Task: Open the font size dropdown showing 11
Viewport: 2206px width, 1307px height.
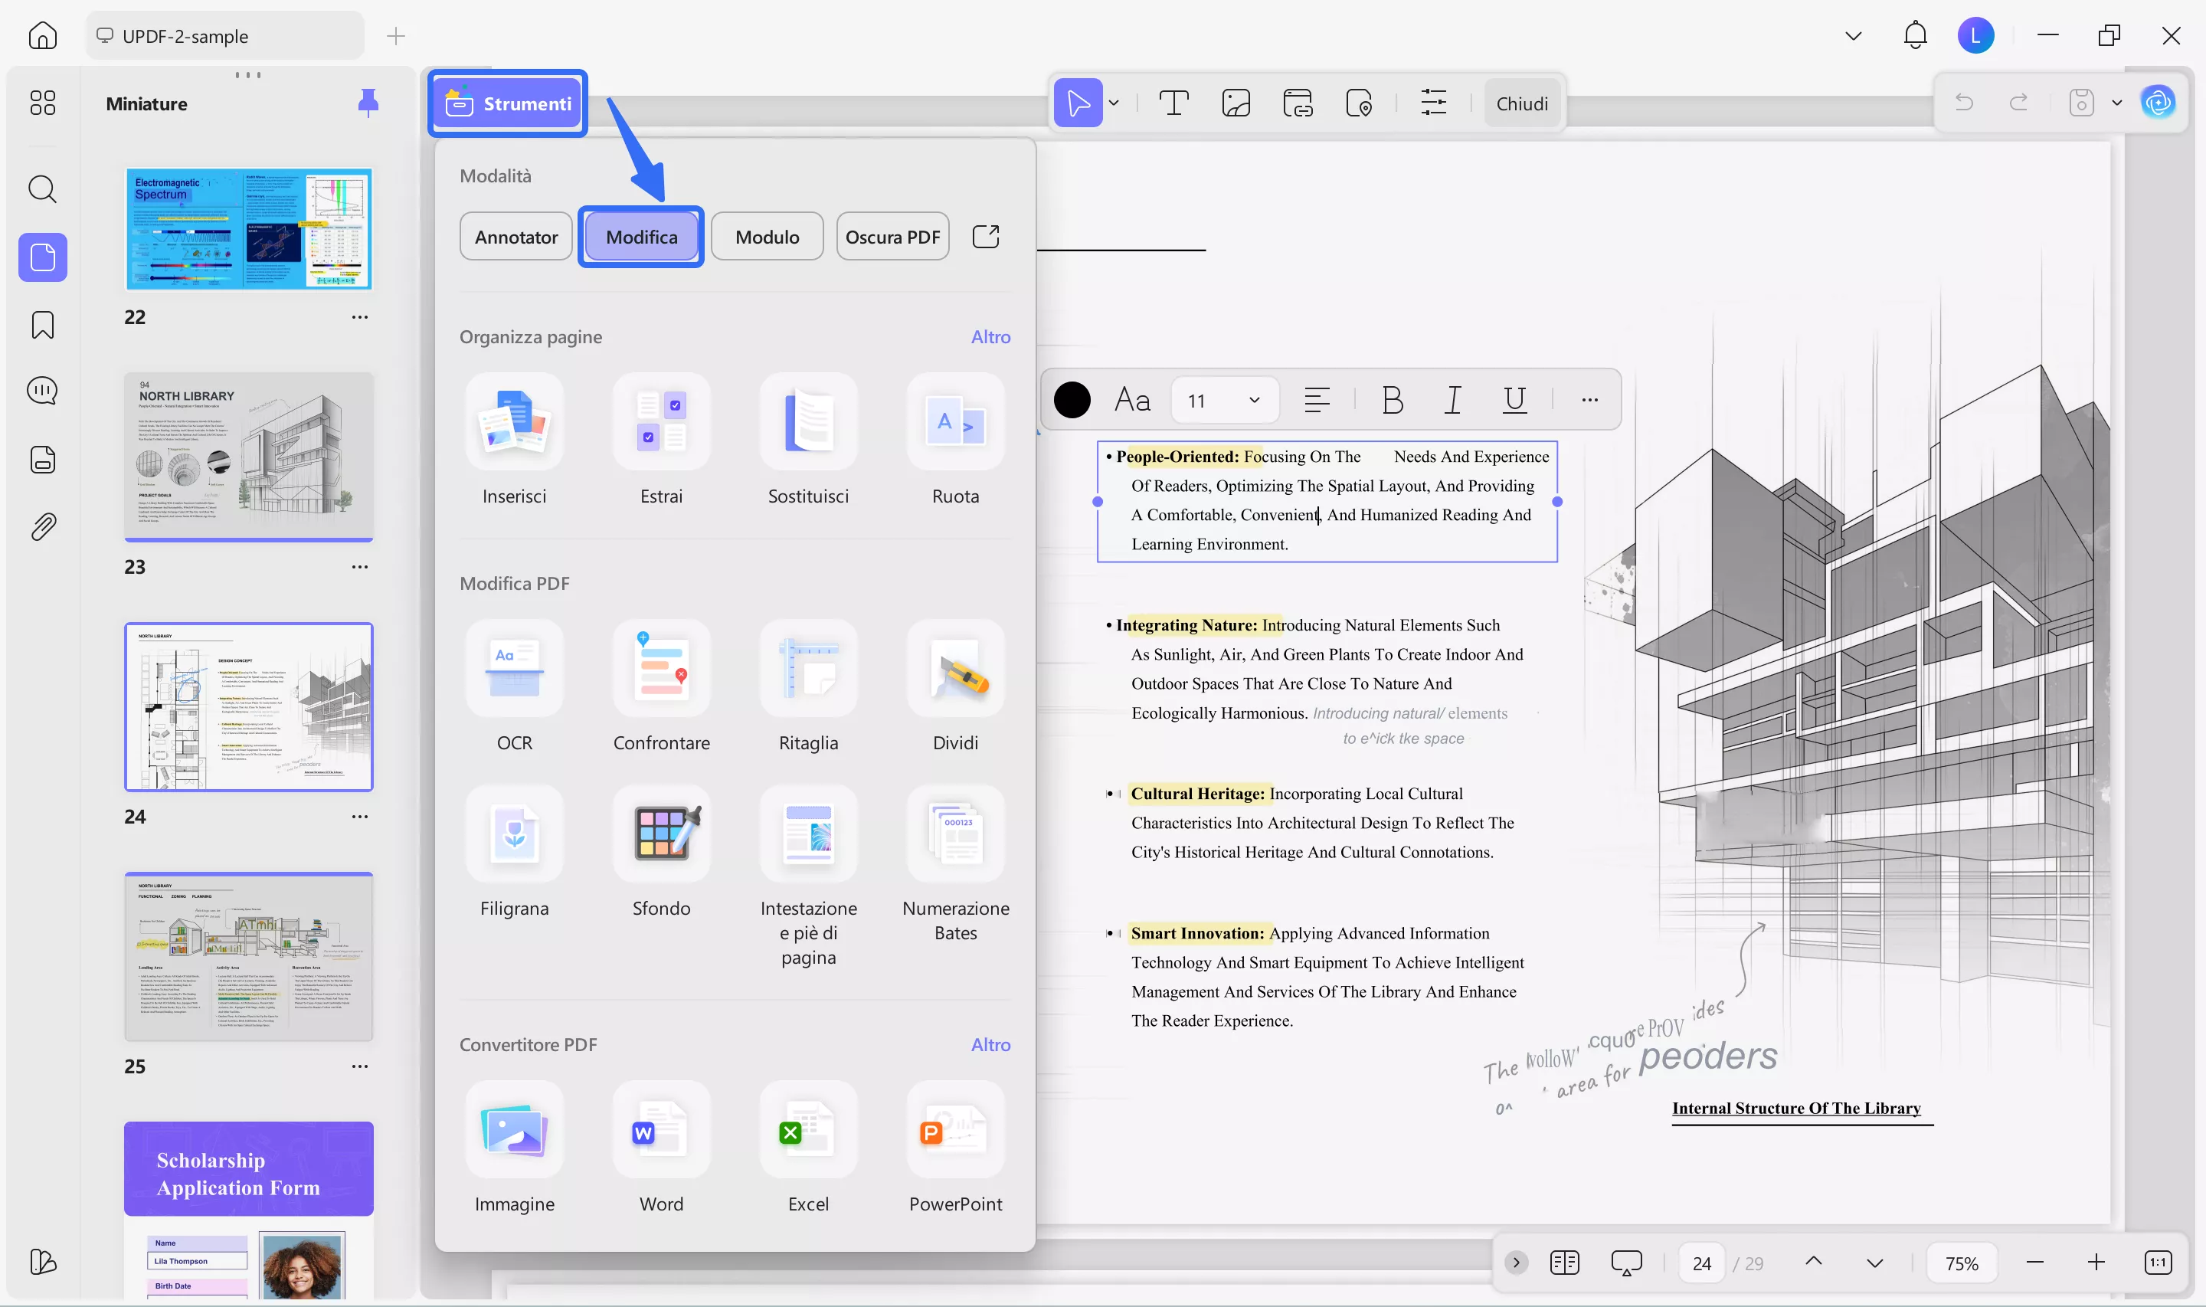Action: coord(1223,399)
